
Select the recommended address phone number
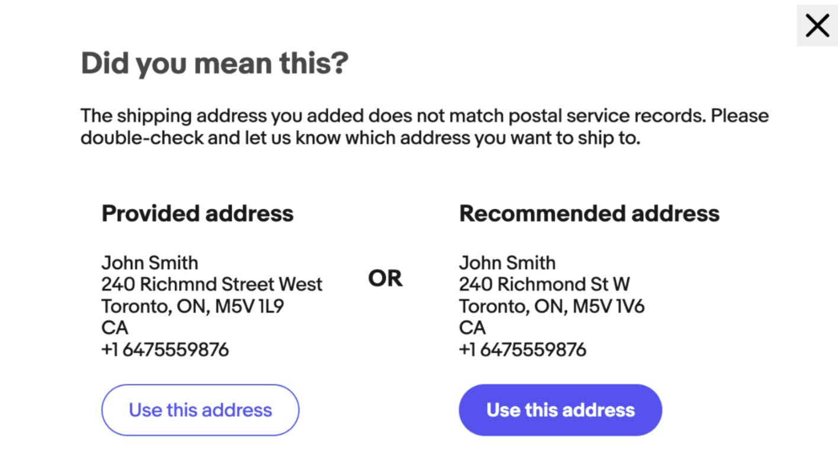pyautogui.click(x=522, y=349)
